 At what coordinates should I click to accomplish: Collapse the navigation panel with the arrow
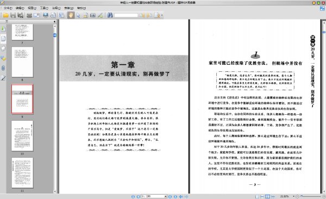pos(54,21)
